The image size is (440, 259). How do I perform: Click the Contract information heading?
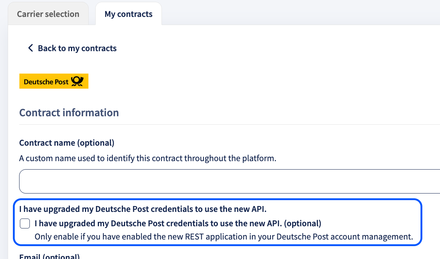click(x=69, y=113)
